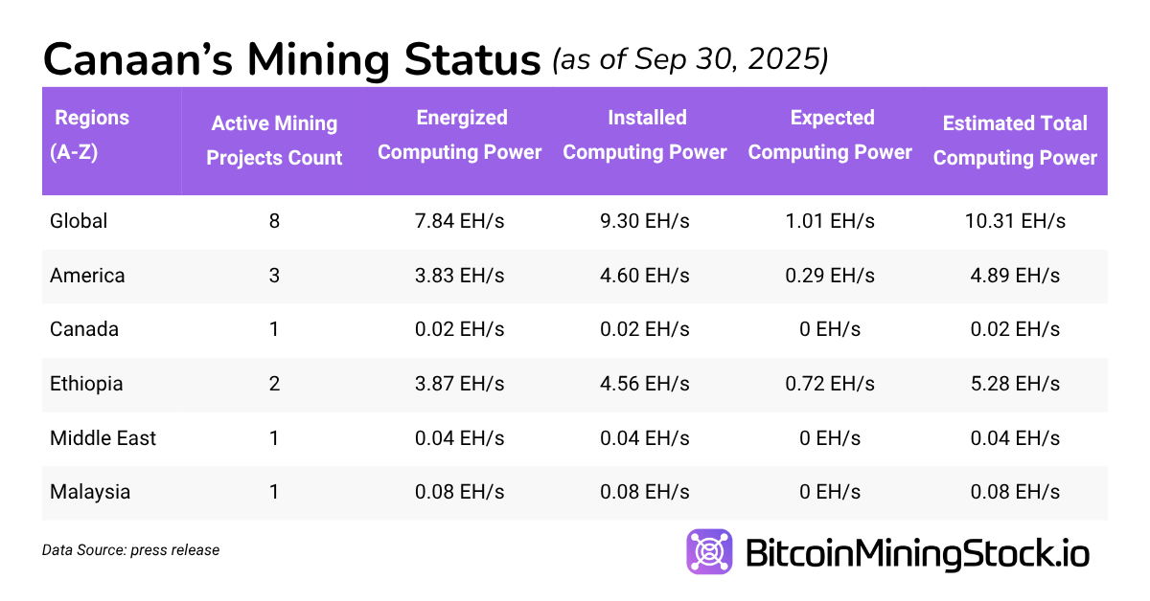The width and height of the screenshot is (1150, 601).
Task: Click Global's 10.31 EH/s estimated total
Action: click(x=1016, y=221)
